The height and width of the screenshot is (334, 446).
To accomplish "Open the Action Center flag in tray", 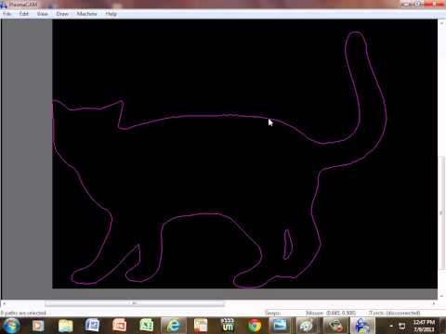I will coord(402,326).
